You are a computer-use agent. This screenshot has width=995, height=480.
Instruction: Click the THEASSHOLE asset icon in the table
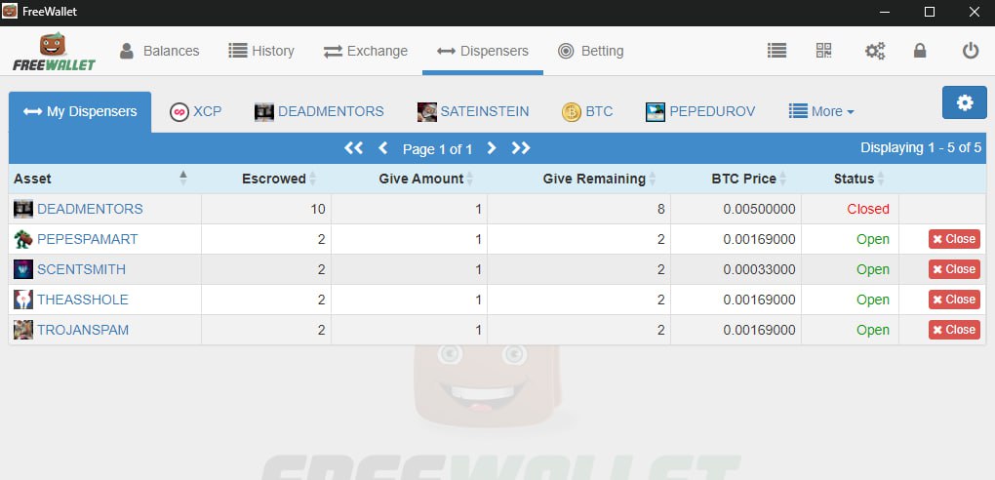pyautogui.click(x=23, y=300)
